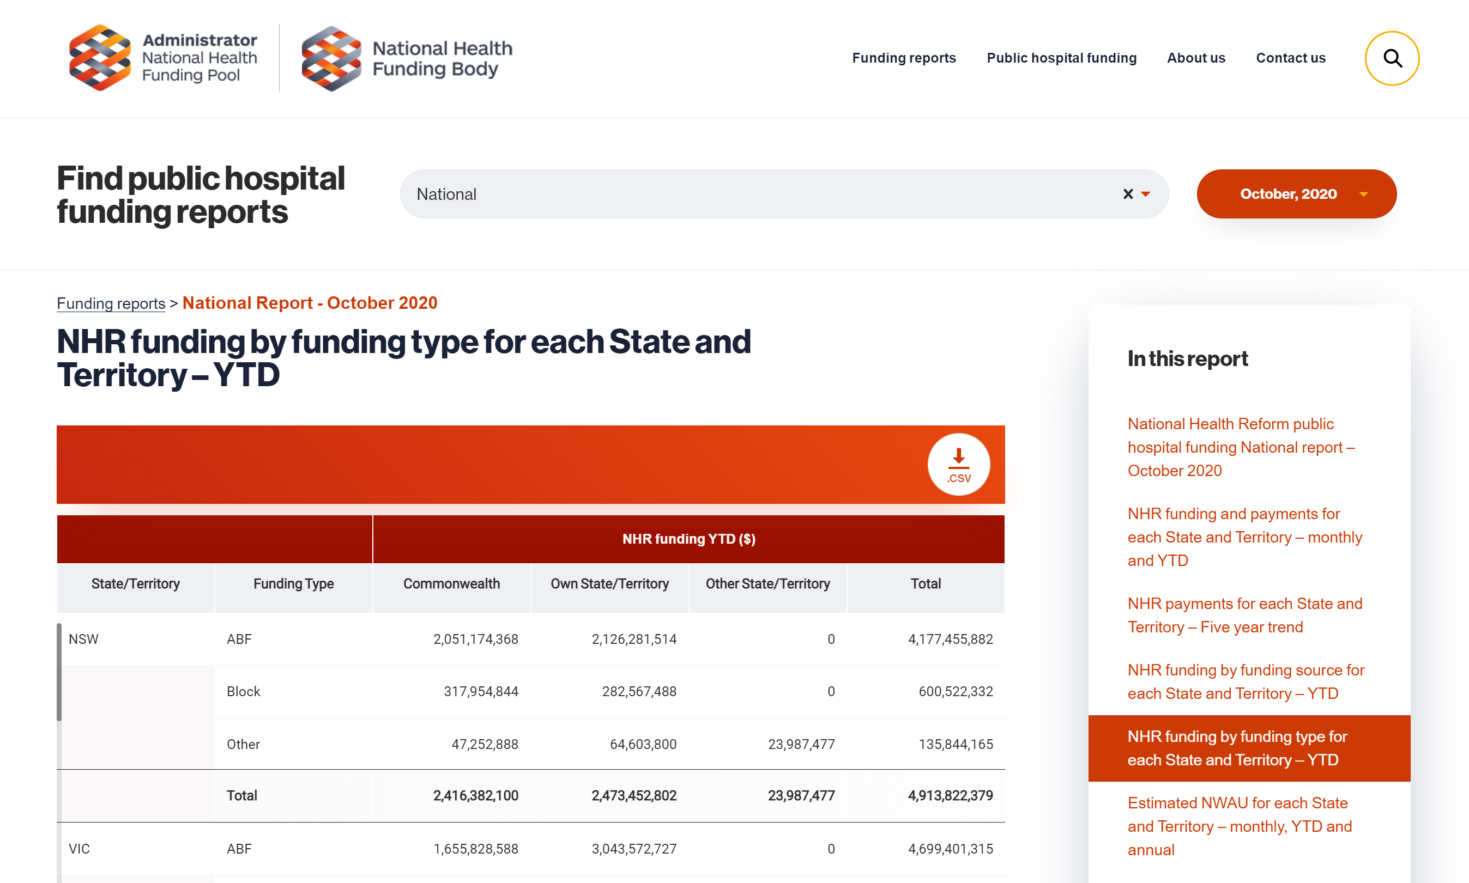Viewport: 1469px width, 883px height.
Task: Open the site search magnifier
Action: (1392, 58)
